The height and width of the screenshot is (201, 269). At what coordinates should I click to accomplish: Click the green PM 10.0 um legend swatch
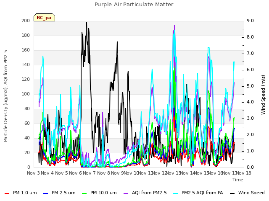click(x=84, y=193)
